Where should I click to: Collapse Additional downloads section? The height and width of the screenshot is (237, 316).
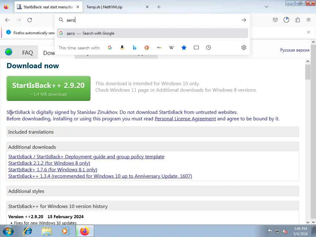(152, 147)
